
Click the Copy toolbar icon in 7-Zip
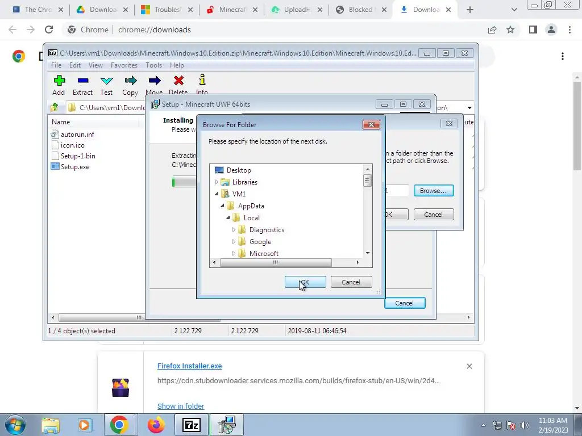tap(130, 85)
